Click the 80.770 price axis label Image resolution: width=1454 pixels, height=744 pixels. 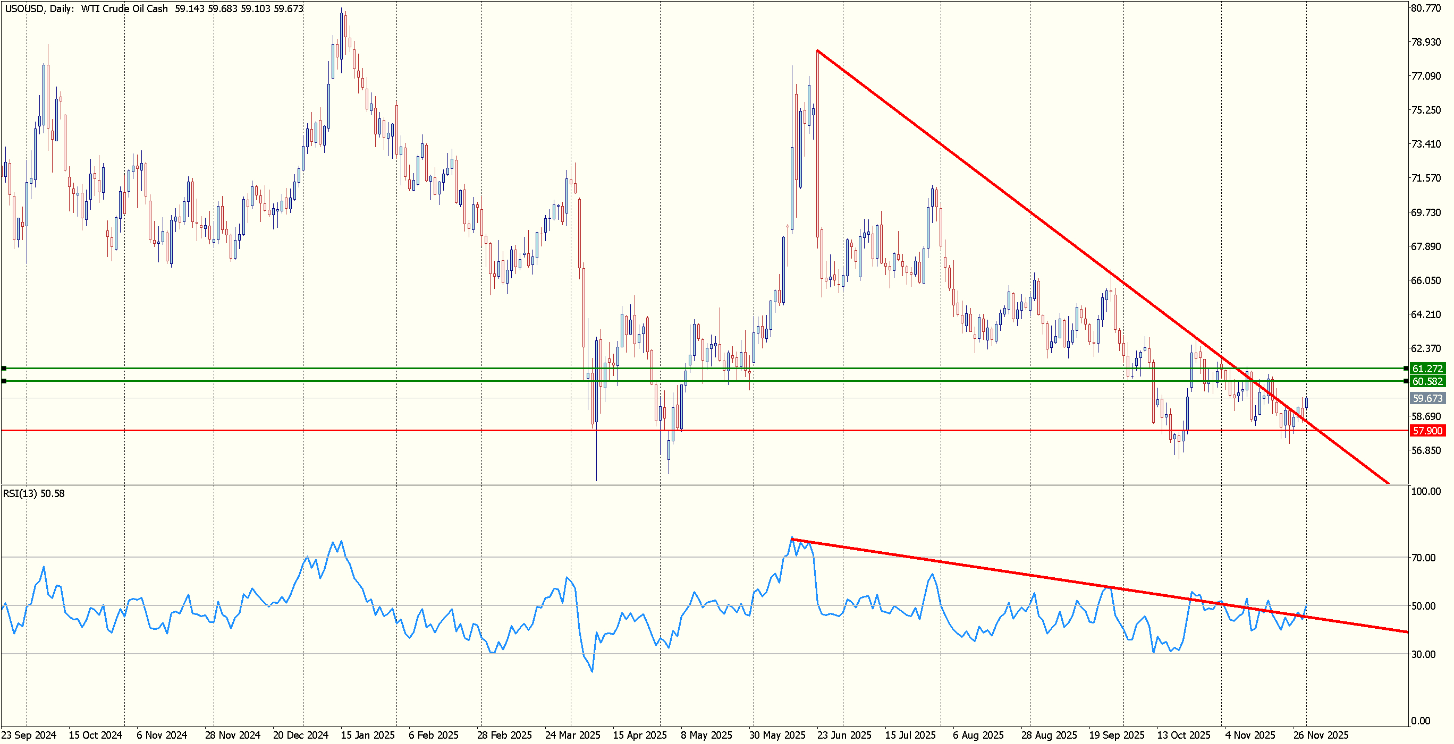[x=1426, y=8]
